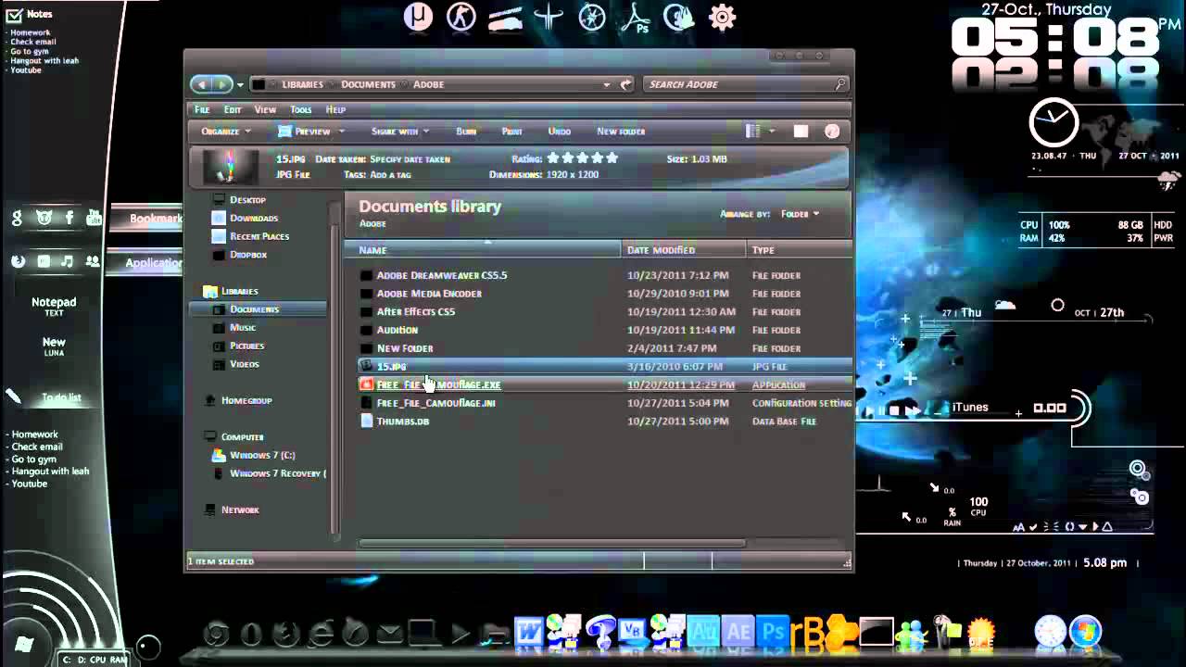Open the View menu
Screen dimensions: 1186x667
point(265,109)
